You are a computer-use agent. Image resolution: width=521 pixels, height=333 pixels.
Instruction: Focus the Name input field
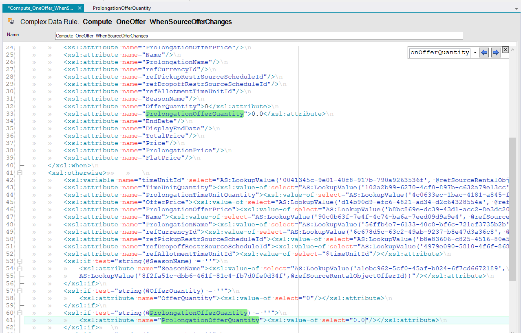pos(259,36)
